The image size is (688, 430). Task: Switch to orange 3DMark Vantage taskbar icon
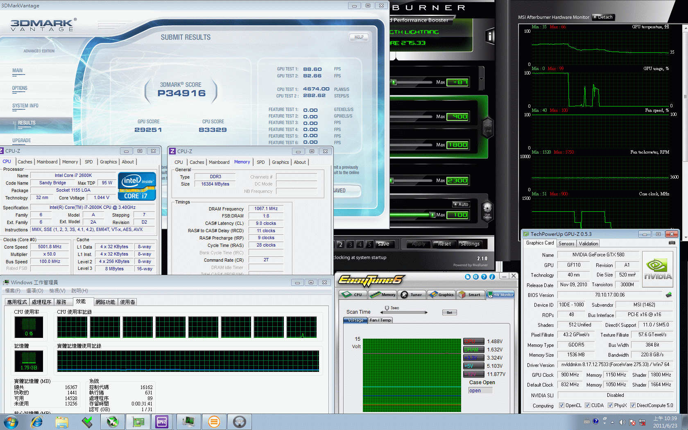point(214,422)
